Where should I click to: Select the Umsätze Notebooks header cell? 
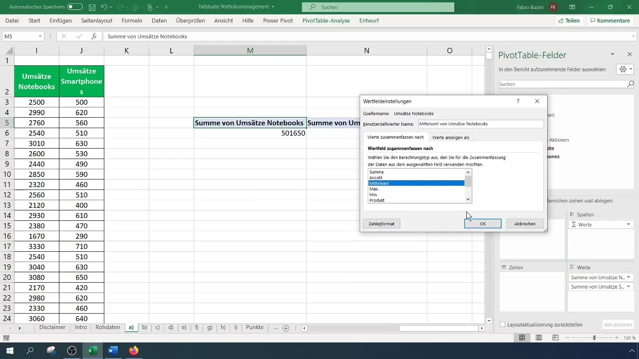click(36, 81)
